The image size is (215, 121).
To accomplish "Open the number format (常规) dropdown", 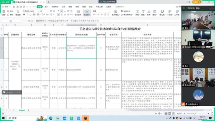I will (109, 11).
